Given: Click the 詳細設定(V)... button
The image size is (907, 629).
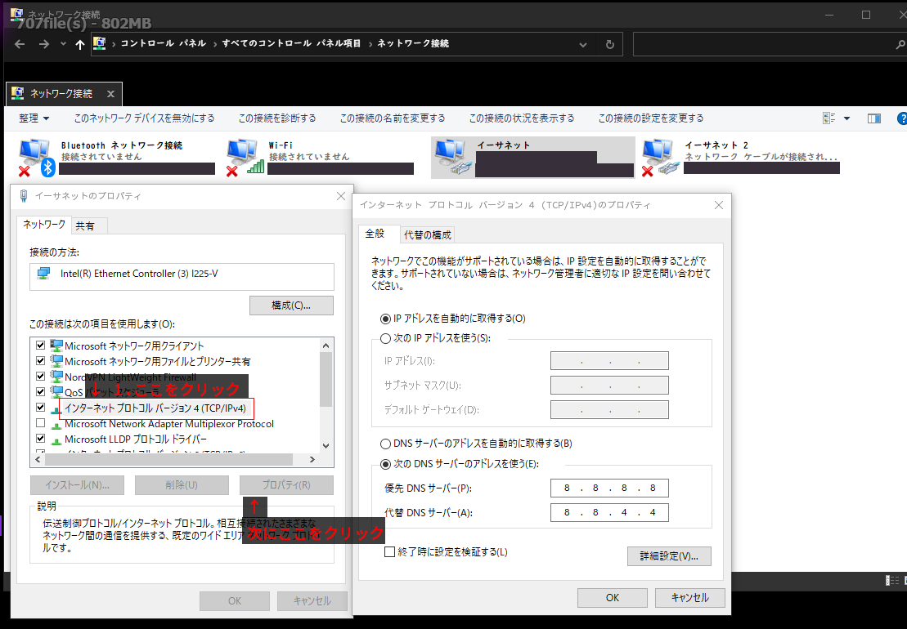Looking at the screenshot, I should point(669,556).
